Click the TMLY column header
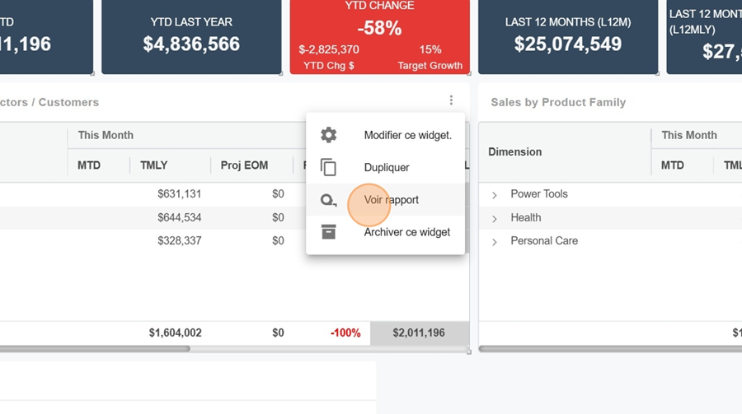This screenshot has width=742, height=414. tap(153, 165)
